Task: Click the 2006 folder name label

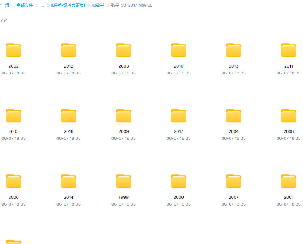Action: 13,197
